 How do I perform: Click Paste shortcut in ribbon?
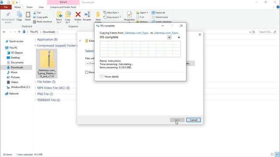42,21
